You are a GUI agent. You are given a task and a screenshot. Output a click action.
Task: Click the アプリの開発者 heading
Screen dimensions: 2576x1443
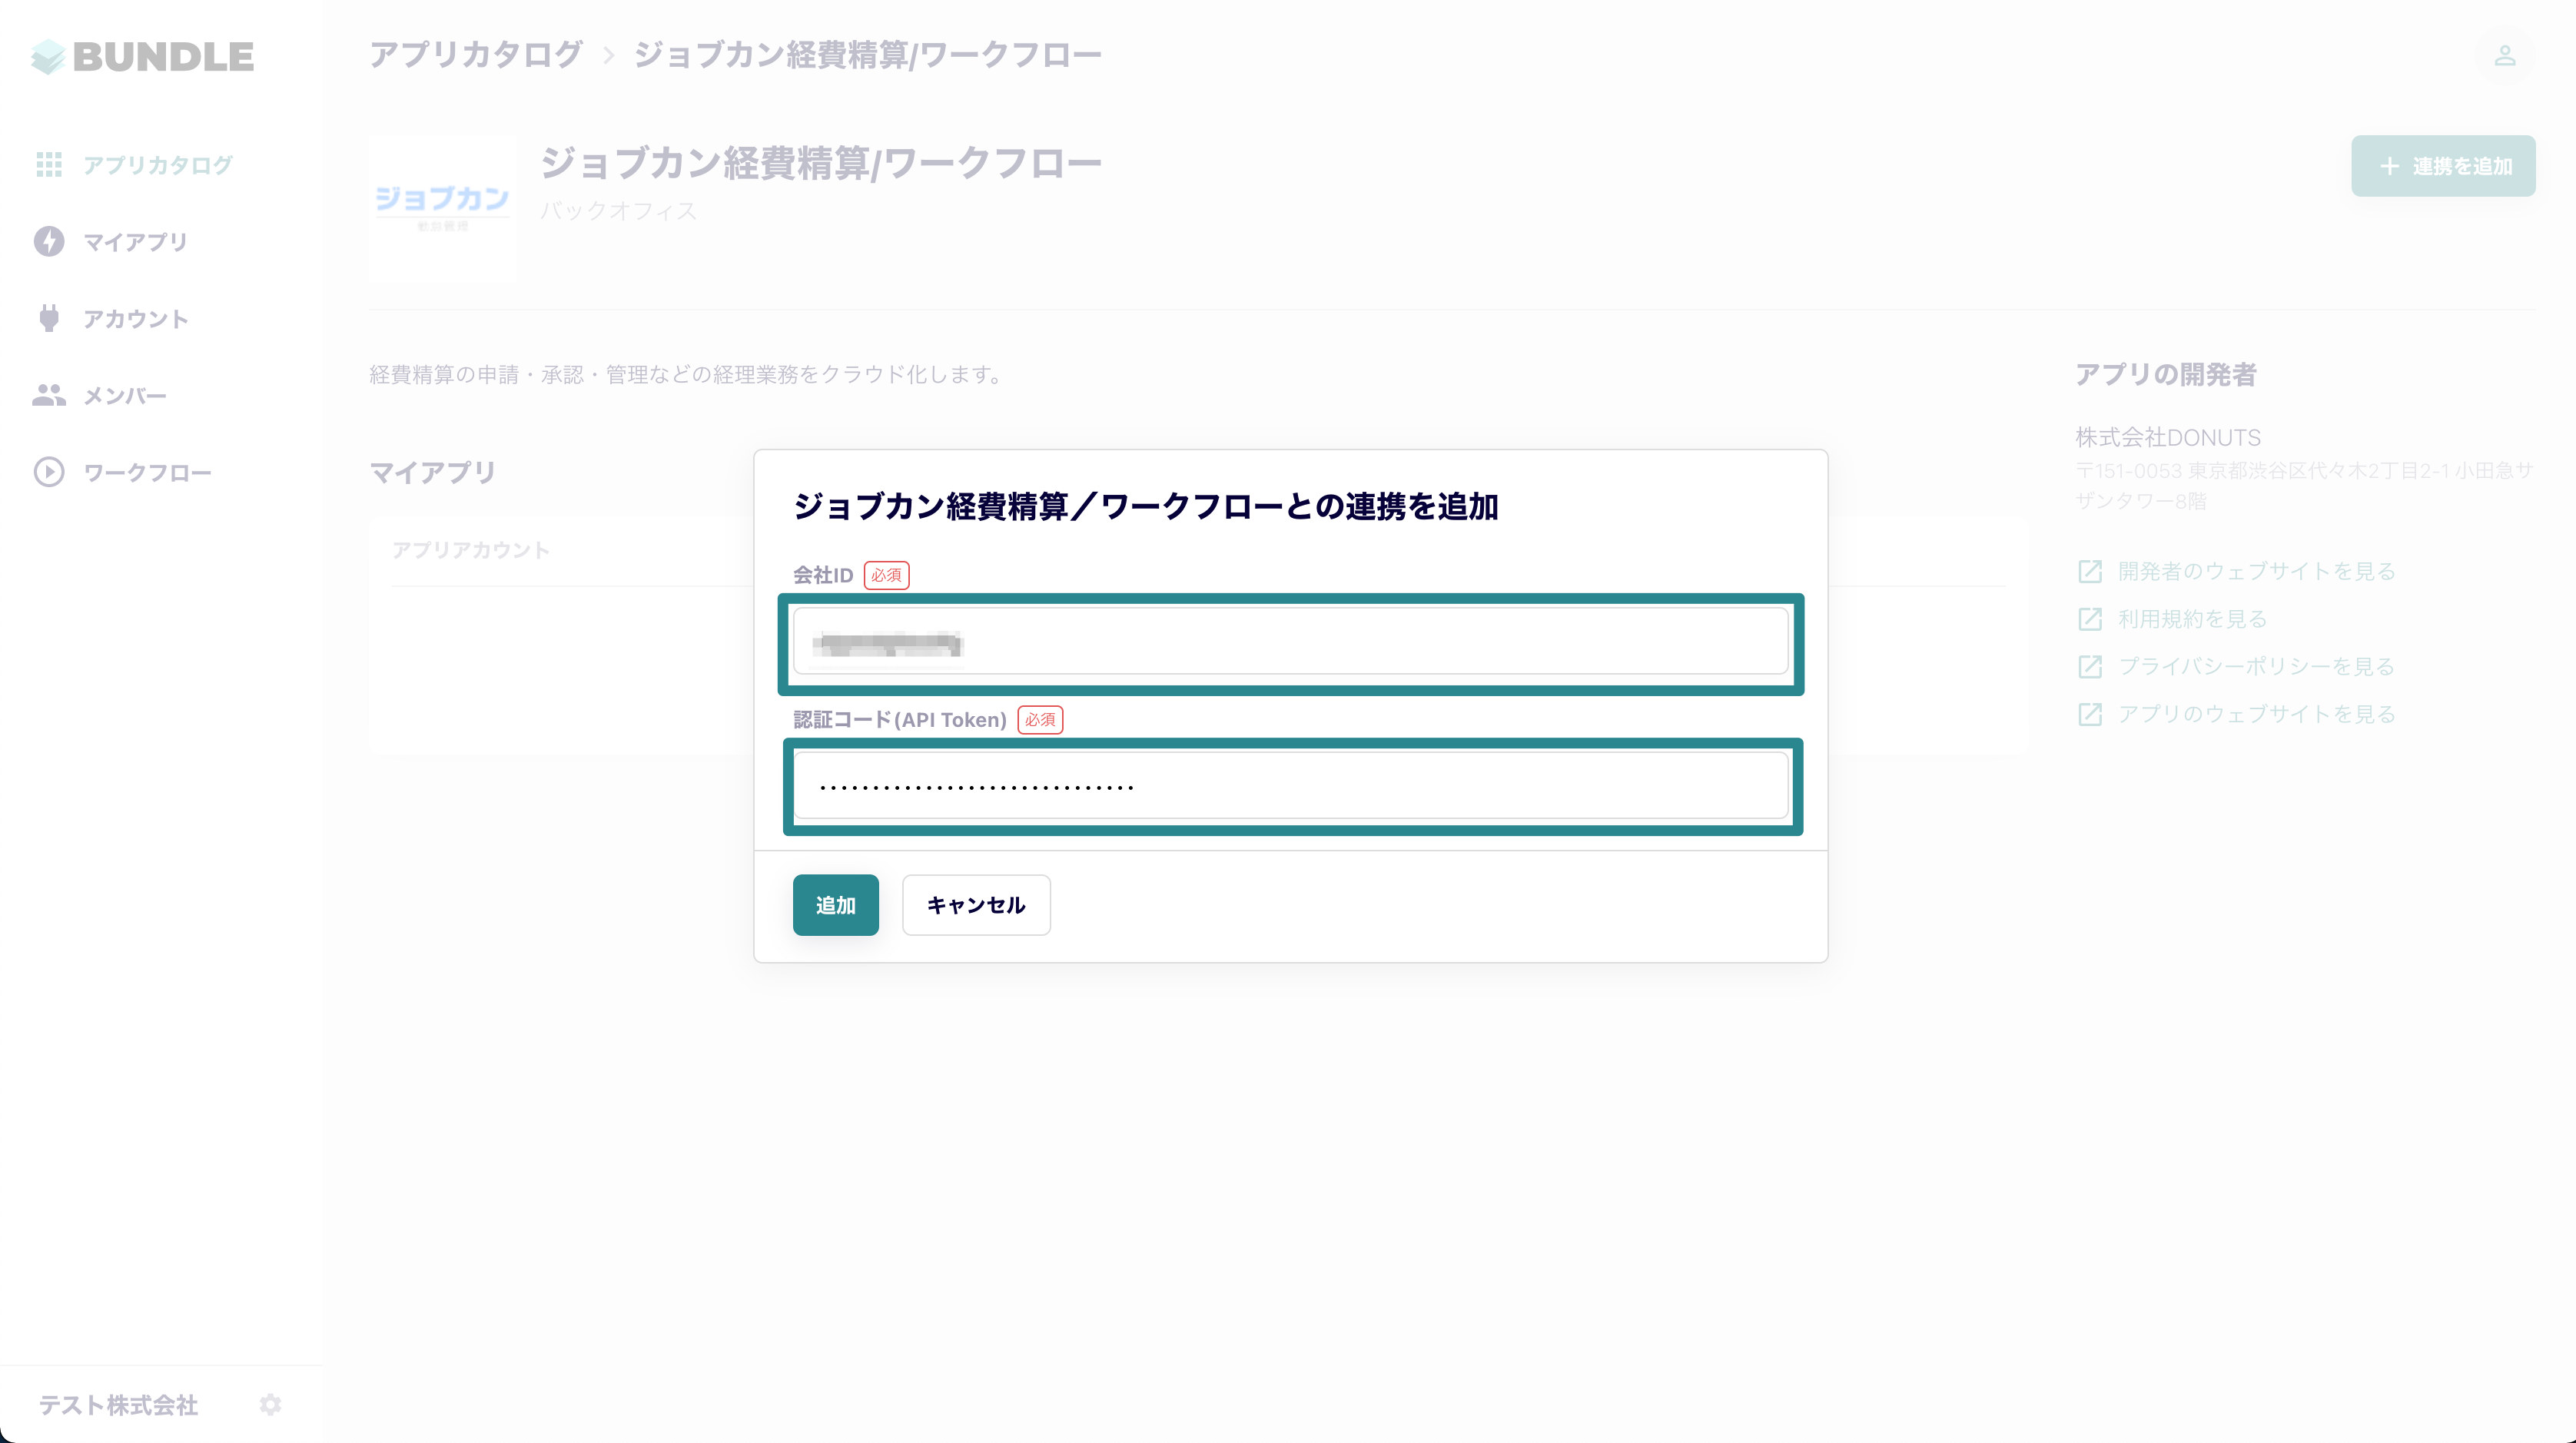coord(2166,375)
